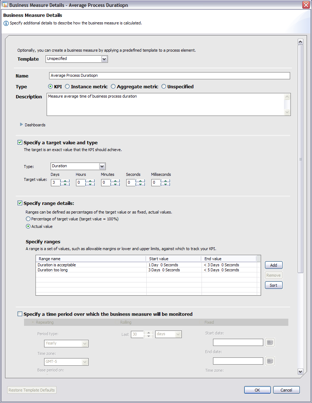Click the Start date input field
The image size is (312, 403).
[238, 342]
